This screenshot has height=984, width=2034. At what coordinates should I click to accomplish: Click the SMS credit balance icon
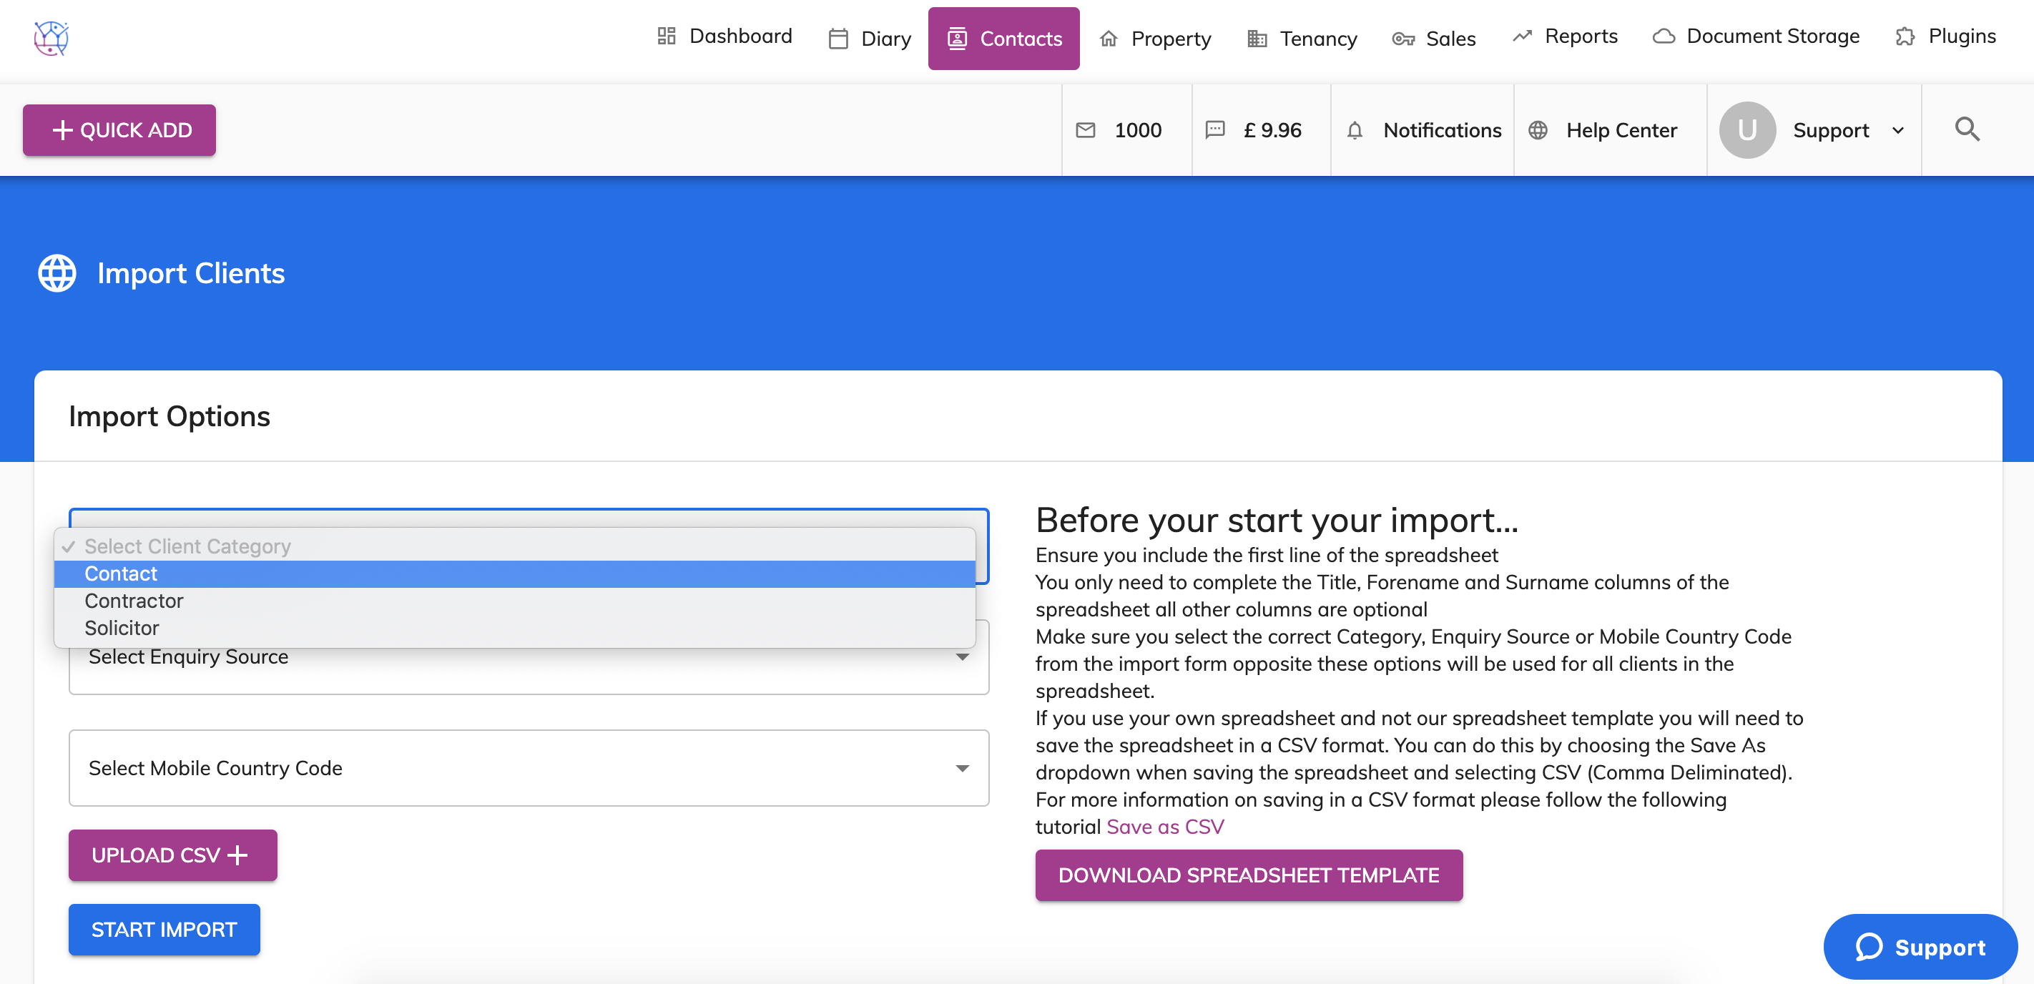[x=1215, y=130]
